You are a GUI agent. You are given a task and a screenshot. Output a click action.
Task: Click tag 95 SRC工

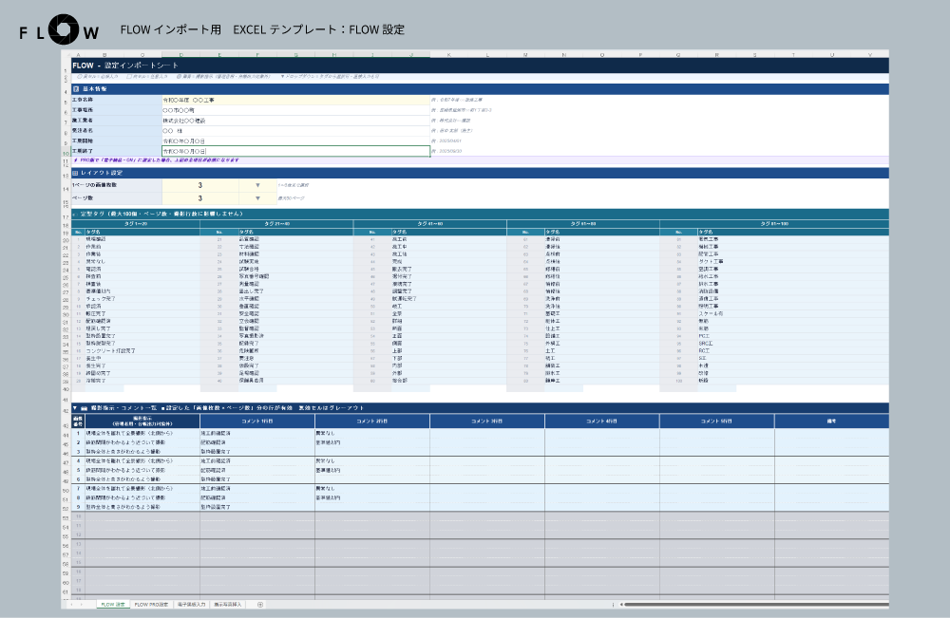click(706, 344)
